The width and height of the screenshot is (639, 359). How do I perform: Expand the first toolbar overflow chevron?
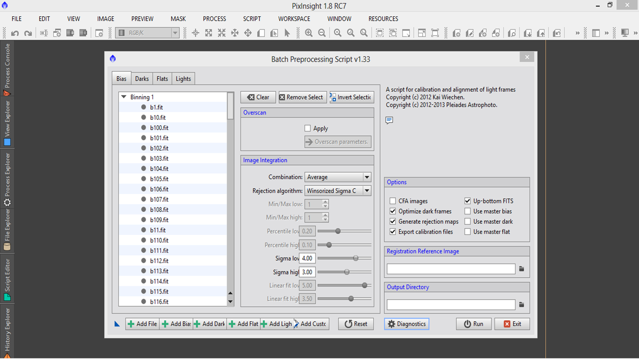[x=577, y=33]
